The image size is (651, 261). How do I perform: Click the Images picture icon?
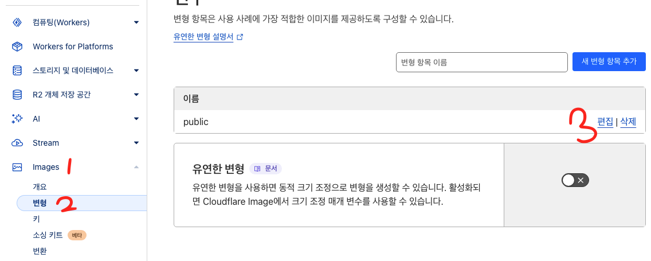17,167
